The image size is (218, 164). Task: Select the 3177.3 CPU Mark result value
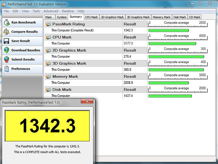pos(128,44)
